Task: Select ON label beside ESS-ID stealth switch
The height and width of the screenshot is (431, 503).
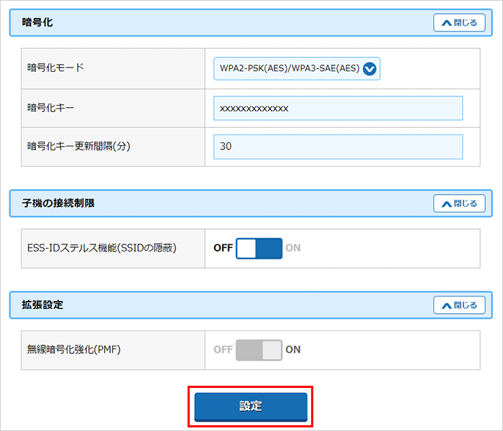Action: point(293,249)
